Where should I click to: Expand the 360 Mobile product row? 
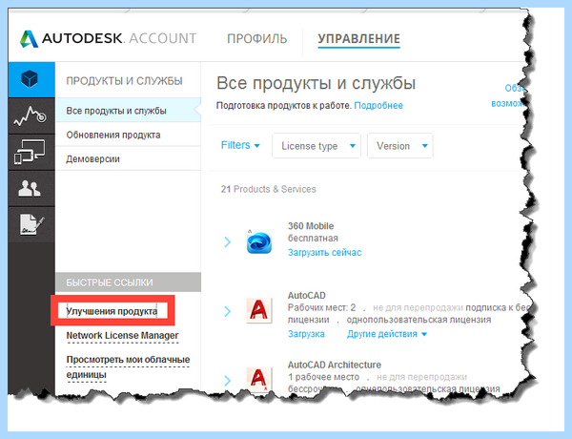point(227,241)
